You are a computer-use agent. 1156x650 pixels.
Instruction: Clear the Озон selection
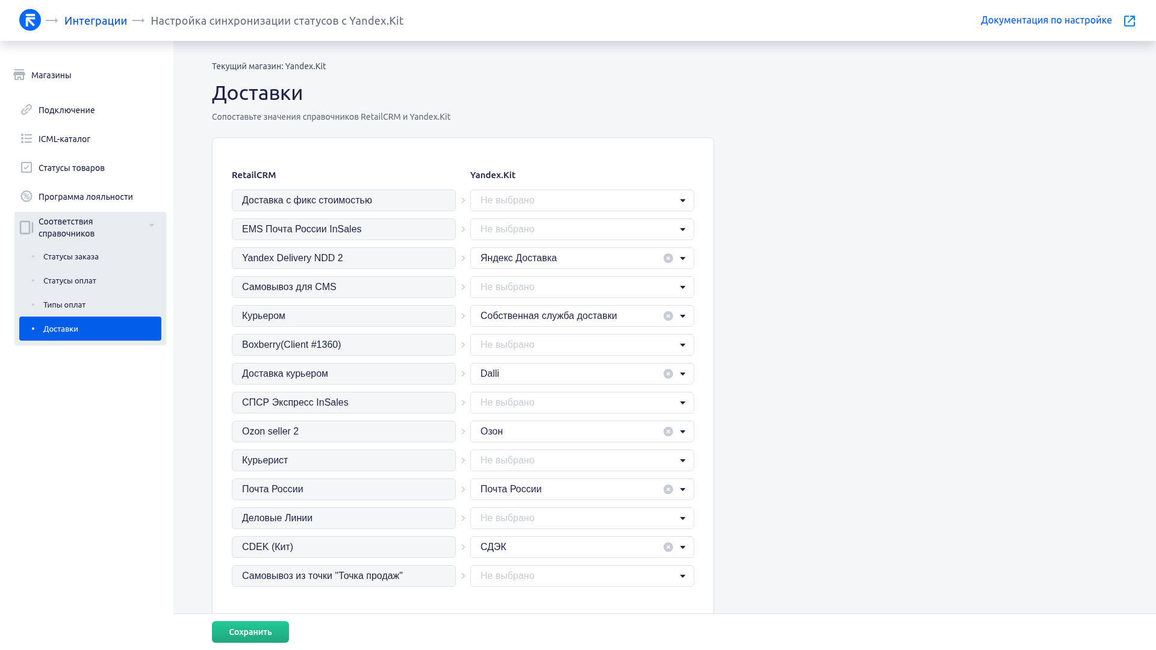(x=668, y=432)
